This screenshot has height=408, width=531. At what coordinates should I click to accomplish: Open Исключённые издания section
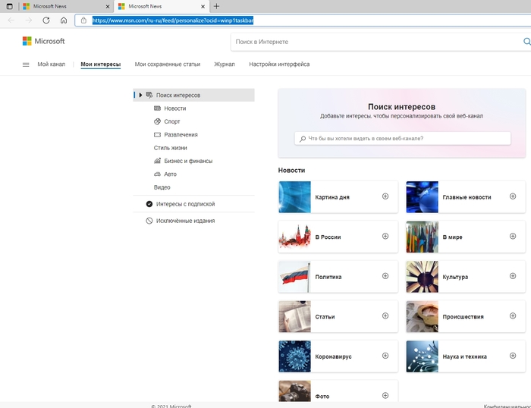click(x=185, y=221)
